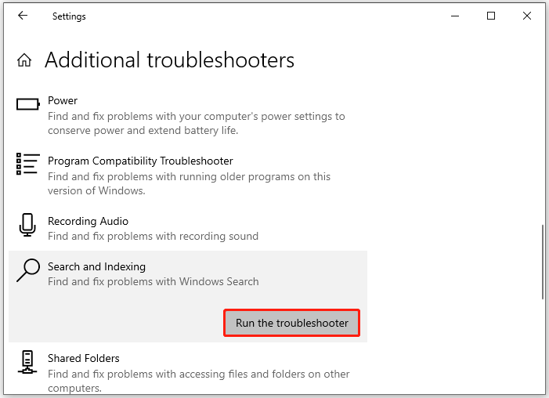Screen dimensions: 549x398
Task: Click the Program Compatibility list icon
Action: (27, 163)
